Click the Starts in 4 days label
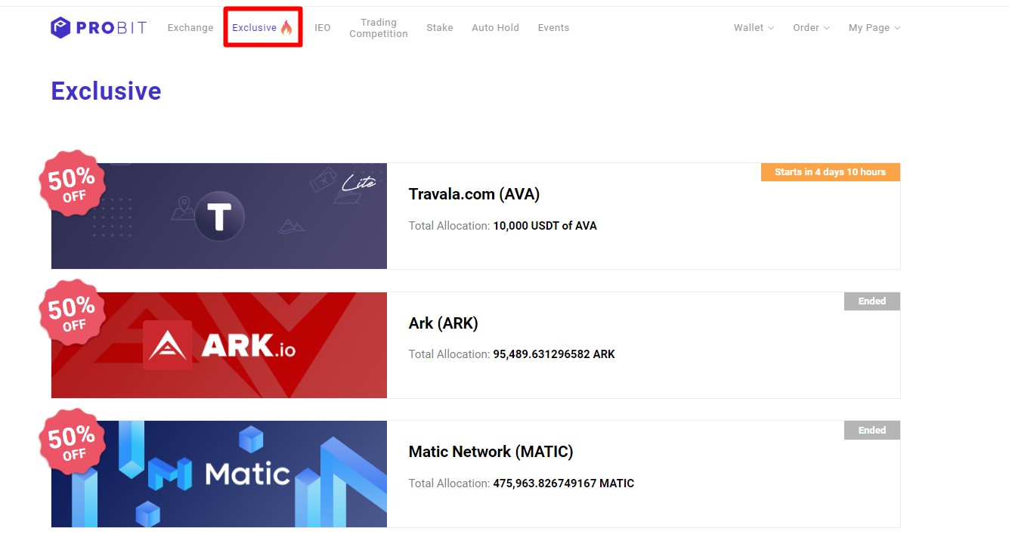 (830, 172)
